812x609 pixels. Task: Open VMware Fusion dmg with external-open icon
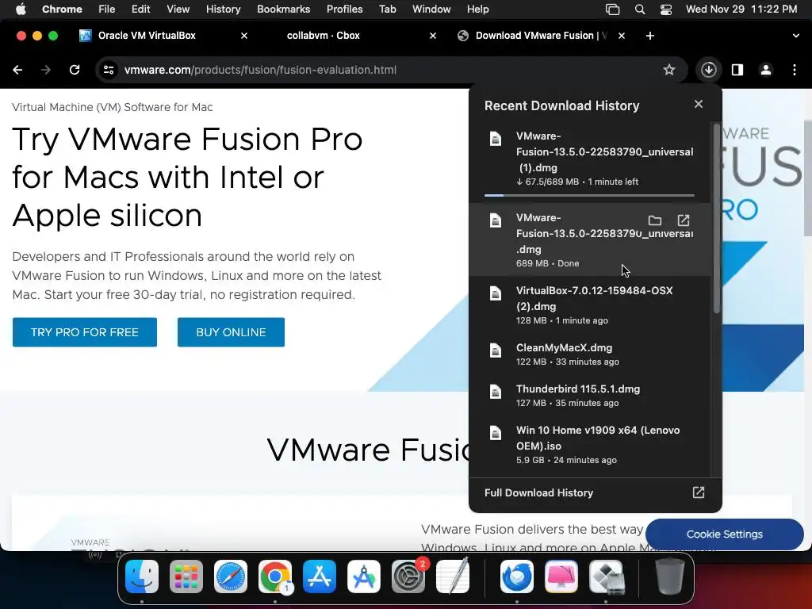pos(684,220)
